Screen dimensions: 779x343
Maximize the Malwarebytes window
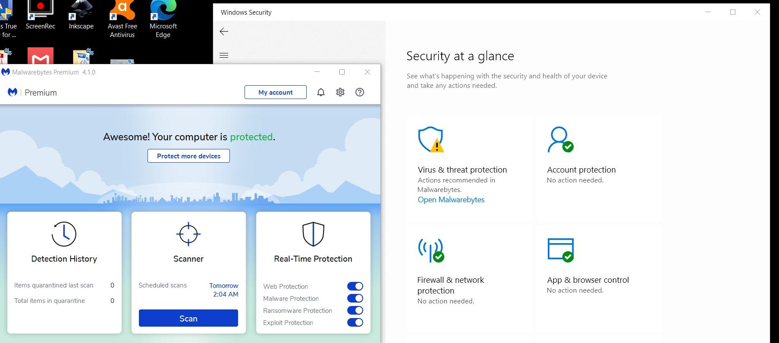342,72
